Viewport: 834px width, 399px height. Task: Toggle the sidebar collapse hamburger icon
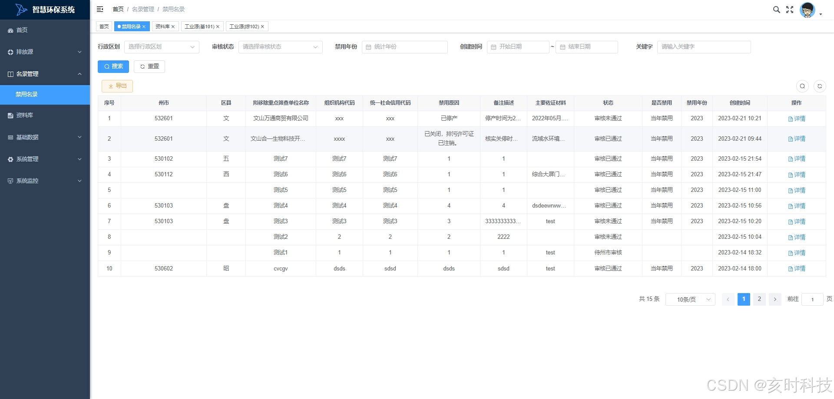[x=100, y=9]
